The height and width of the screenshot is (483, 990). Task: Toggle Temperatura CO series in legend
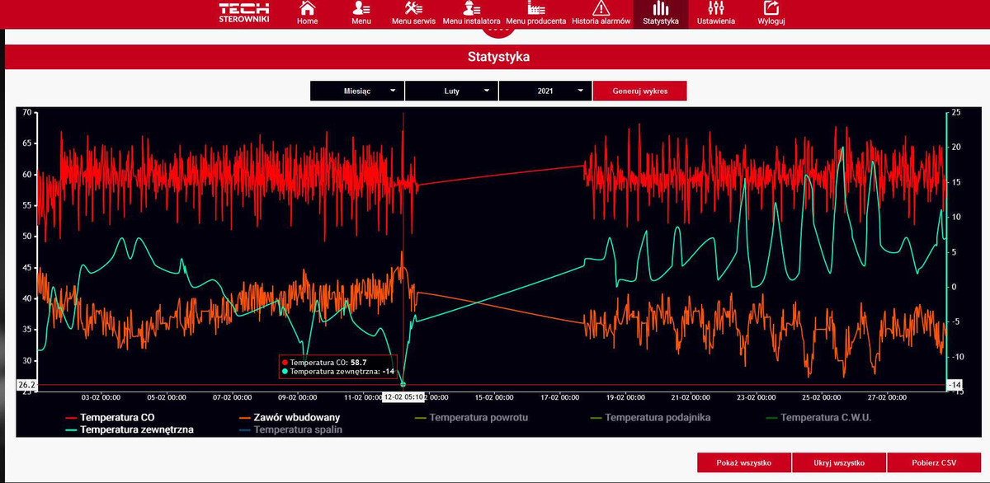[x=116, y=417]
